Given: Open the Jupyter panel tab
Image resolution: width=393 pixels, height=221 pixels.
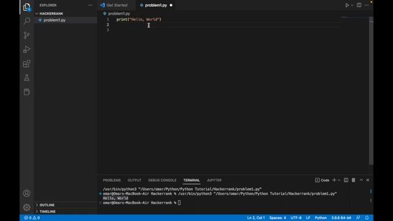Looking at the screenshot, I should coord(214,180).
